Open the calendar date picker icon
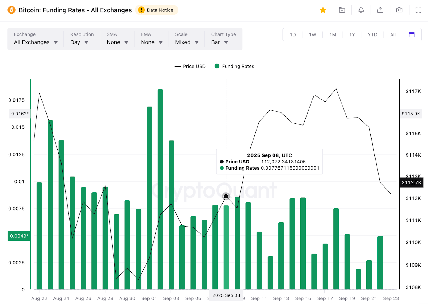Viewport: 428px width, 304px height. tap(412, 34)
